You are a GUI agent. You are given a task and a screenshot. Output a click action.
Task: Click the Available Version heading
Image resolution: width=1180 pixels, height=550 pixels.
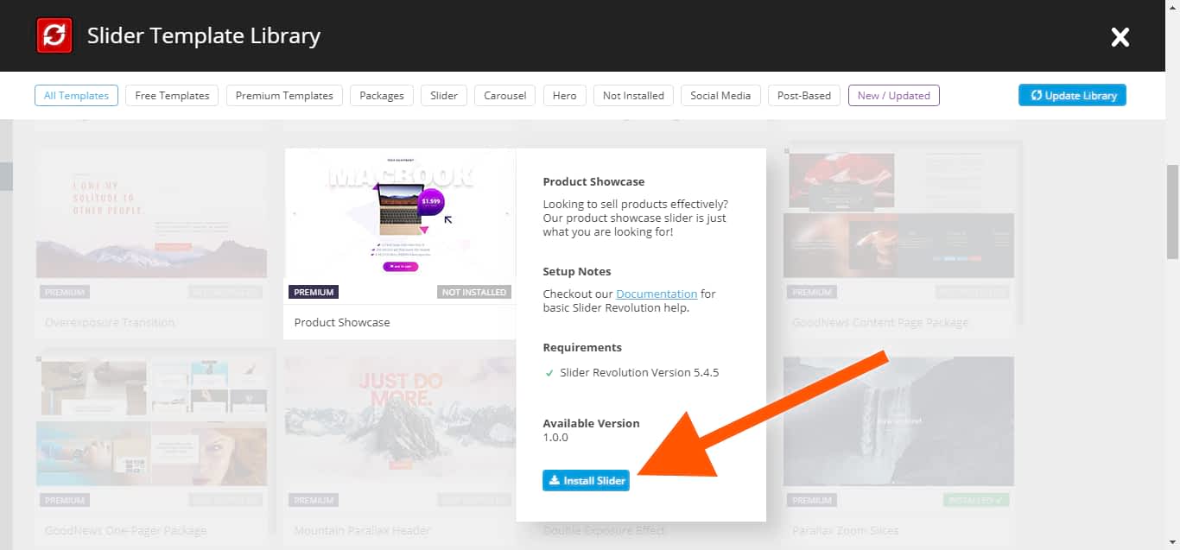(591, 423)
